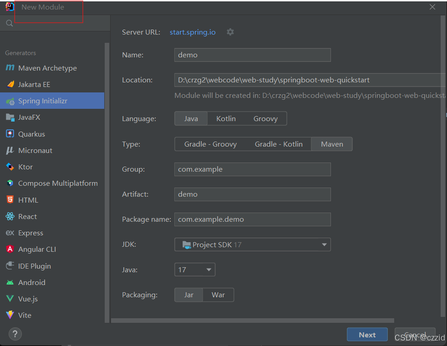Click the Quarkus logo icon
Image resolution: width=447 pixels, height=346 pixels.
click(10, 134)
